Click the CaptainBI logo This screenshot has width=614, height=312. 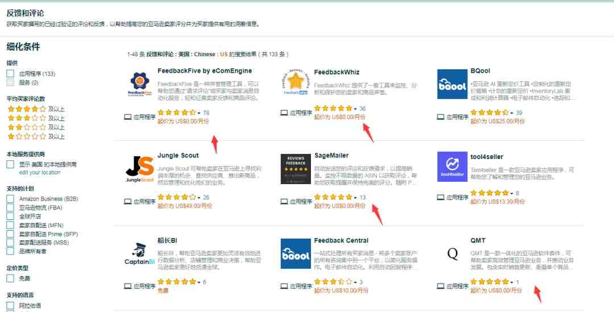[140, 253]
